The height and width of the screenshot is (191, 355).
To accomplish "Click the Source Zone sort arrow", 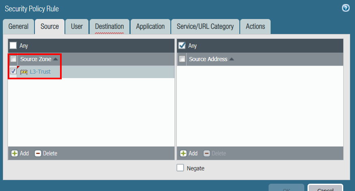I will [55, 59].
